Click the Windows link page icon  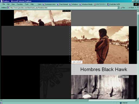[70, 4]
